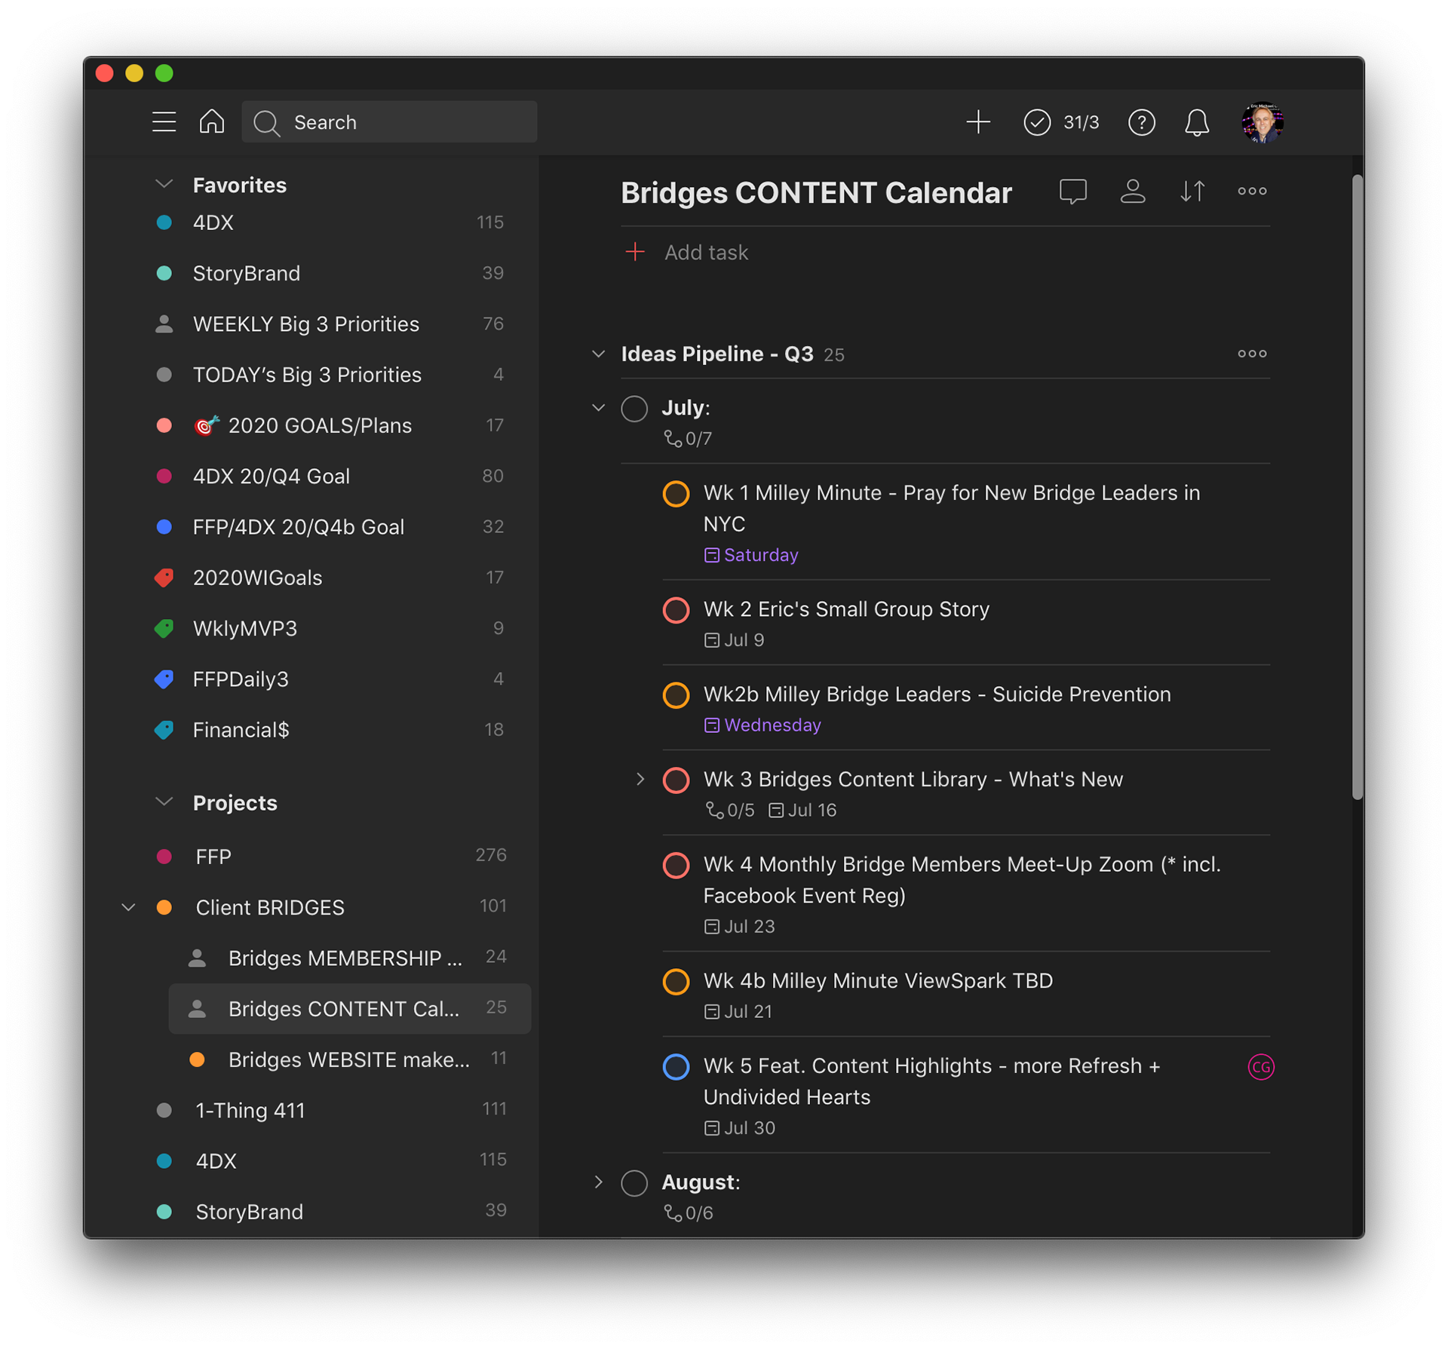Collapse the Favorites section
Image resolution: width=1448 pixels, height=1349 pixels.
(164, 184)
